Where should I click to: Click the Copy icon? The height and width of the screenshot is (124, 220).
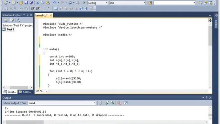coord(43,3)
